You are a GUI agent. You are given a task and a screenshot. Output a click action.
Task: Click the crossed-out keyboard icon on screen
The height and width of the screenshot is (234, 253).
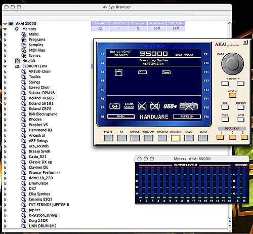pyautogui.click(x=189, y=106)
